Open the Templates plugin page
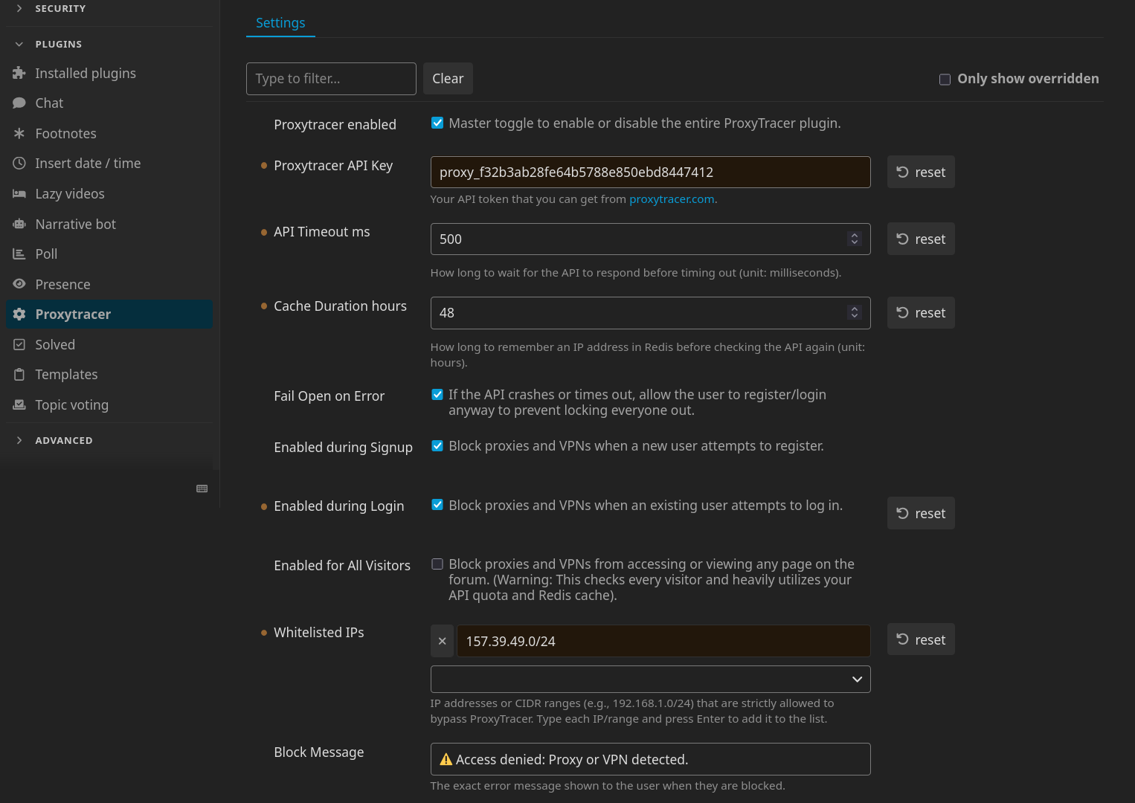The image size is (1135, 803). tap(65, 374)
